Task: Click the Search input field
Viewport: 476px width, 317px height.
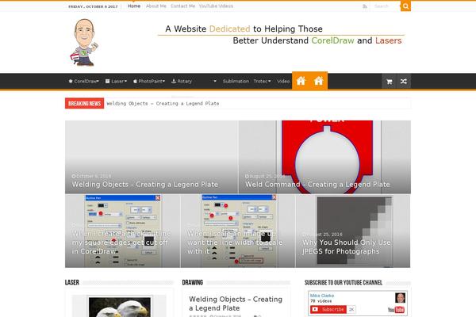Action: [x=386, y=6]
